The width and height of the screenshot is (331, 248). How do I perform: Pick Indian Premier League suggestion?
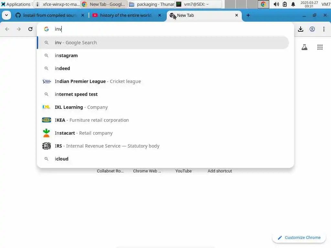163,81
